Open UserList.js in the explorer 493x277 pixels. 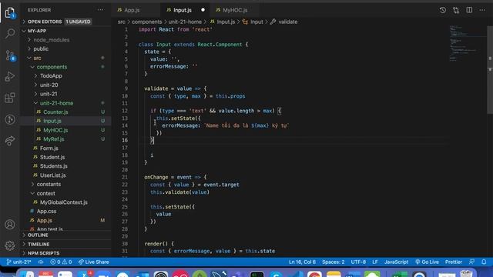tap(66, 175)
